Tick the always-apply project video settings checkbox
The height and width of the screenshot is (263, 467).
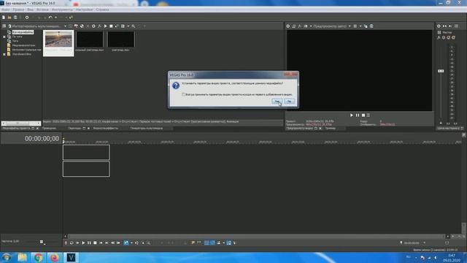[183, 94]
